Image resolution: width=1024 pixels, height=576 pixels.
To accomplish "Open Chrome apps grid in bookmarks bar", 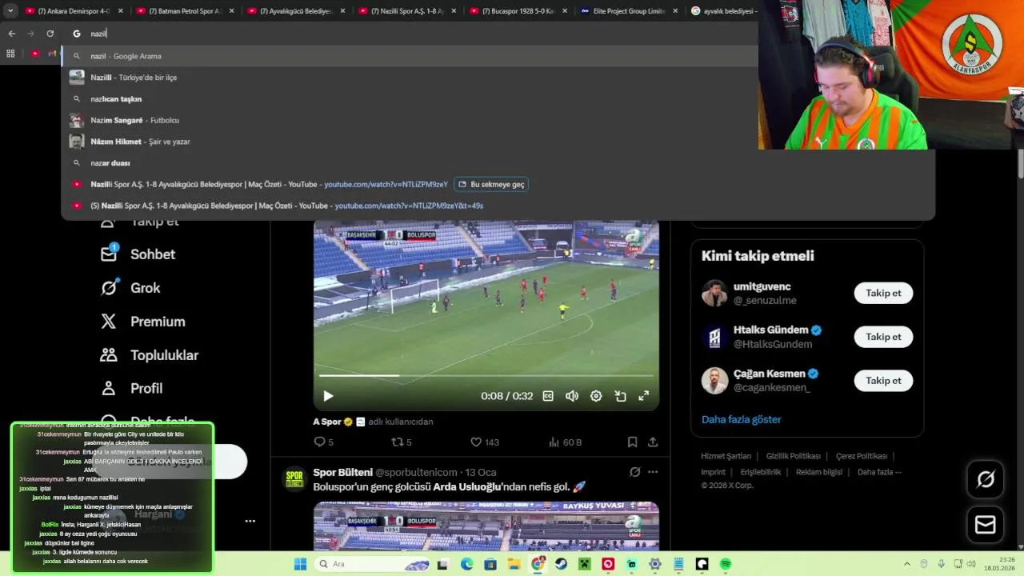I will coord(10,54).
